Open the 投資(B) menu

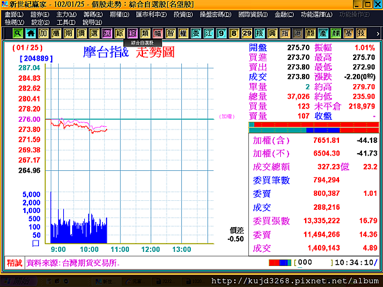tap(183, 15)
